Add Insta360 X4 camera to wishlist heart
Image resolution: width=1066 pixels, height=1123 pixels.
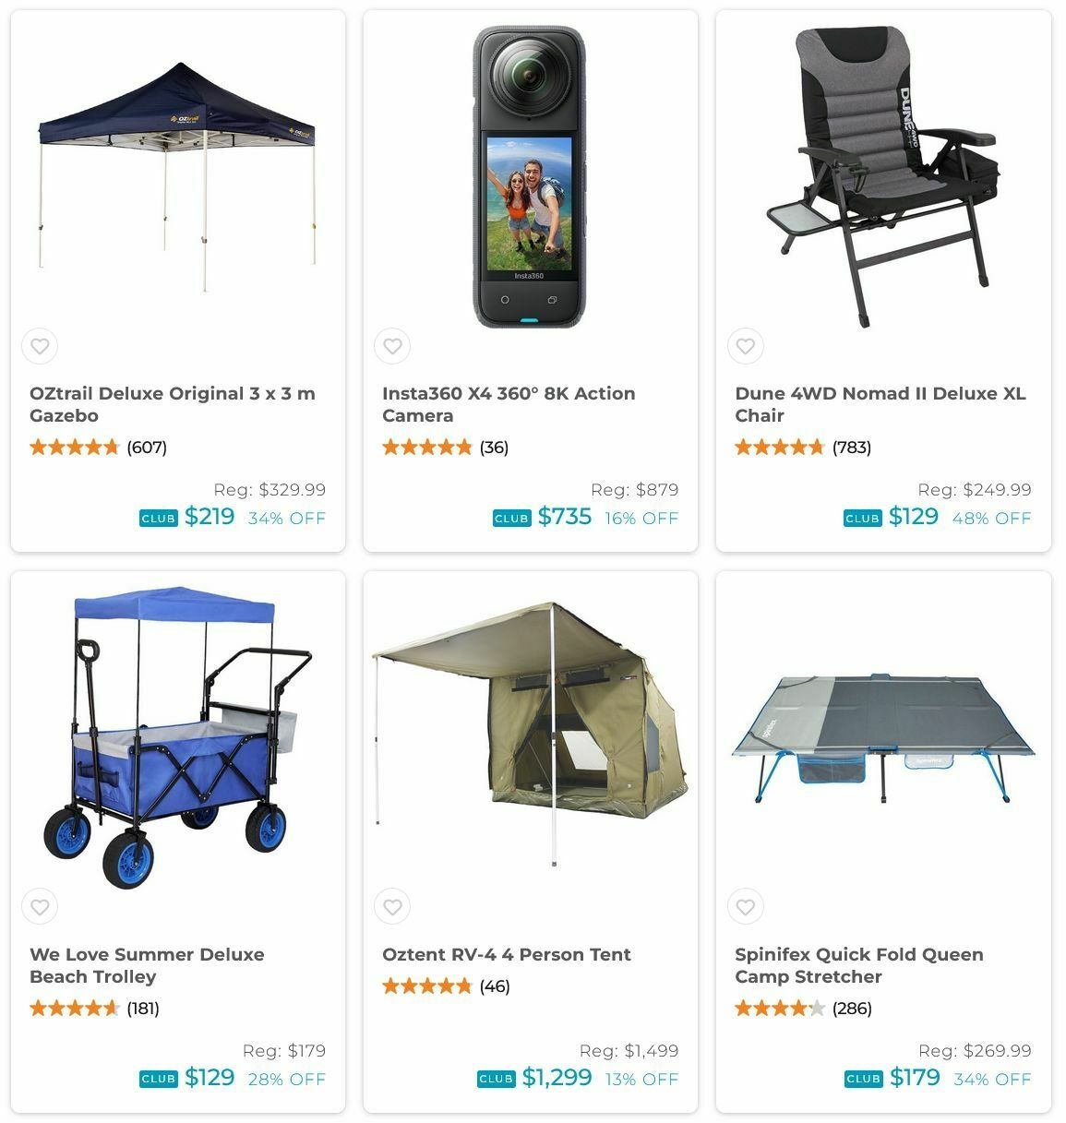point(392,347)
